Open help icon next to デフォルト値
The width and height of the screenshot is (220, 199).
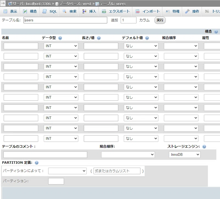tap(147, 38)
